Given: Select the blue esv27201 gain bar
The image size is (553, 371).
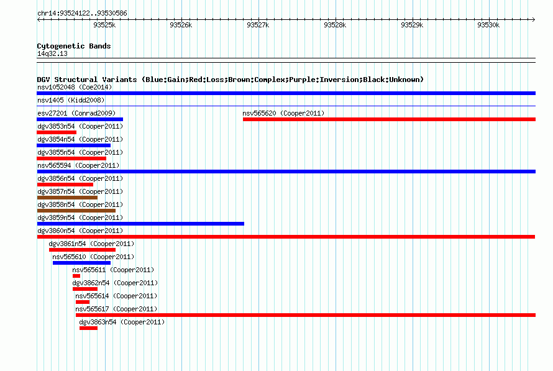Looking at the screenshot, I should pyautogui.click(x=80, y=119).
